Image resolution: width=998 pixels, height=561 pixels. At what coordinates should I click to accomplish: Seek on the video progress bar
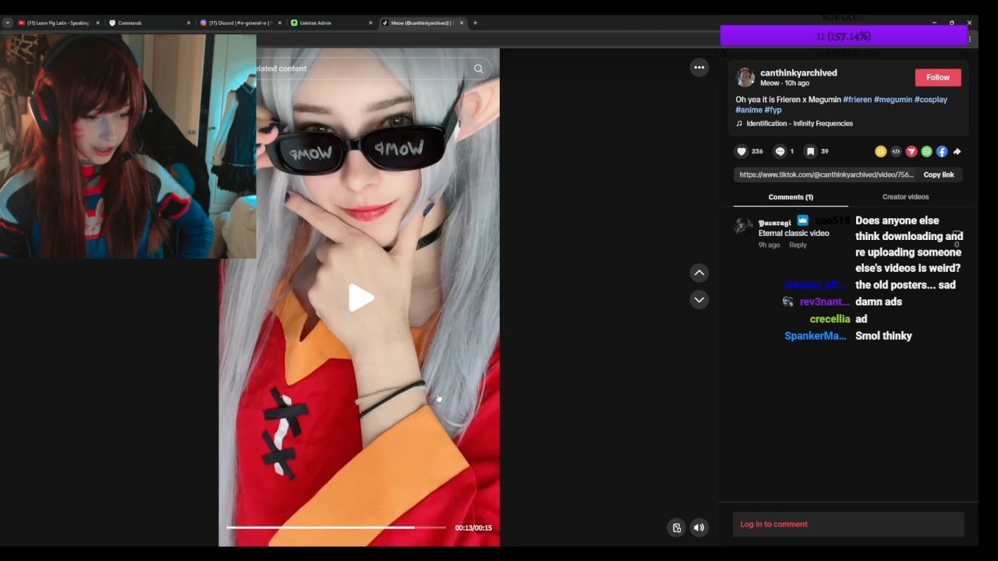[335, 527]
